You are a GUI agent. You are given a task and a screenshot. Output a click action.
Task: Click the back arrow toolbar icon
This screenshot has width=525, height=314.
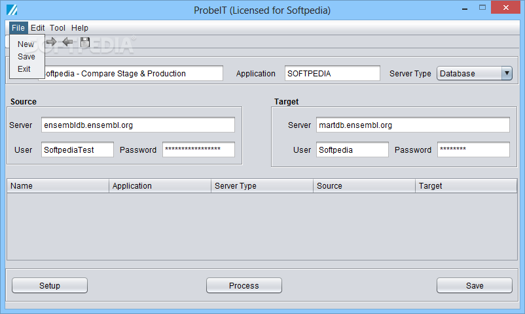point(67,42)
